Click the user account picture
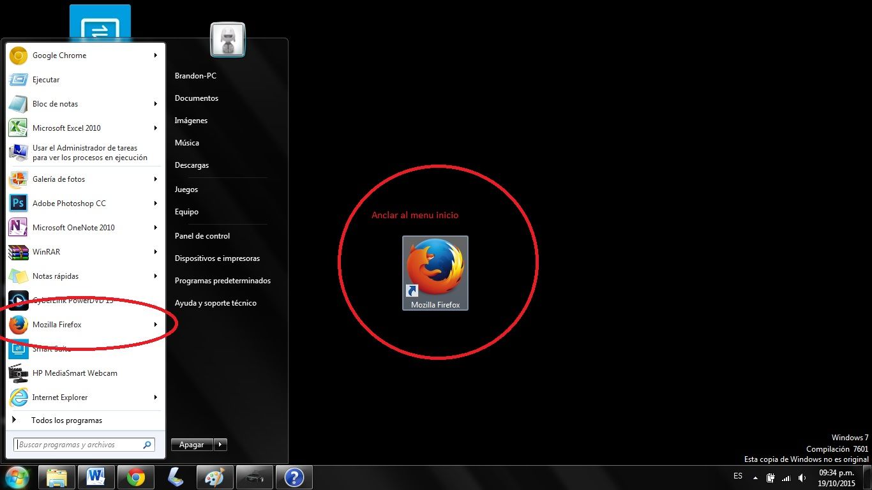This screenshot has height=490, width=872. [x=228, y=40]
